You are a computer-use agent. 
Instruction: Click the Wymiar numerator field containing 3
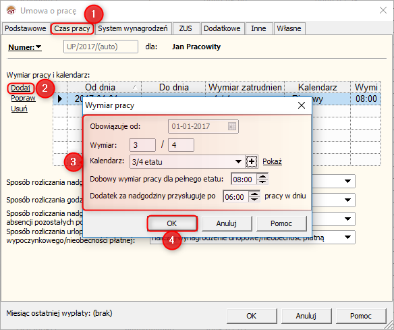(x=142, y=145)
